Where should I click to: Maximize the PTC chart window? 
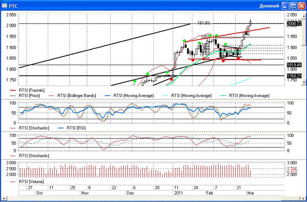point(294,6)
